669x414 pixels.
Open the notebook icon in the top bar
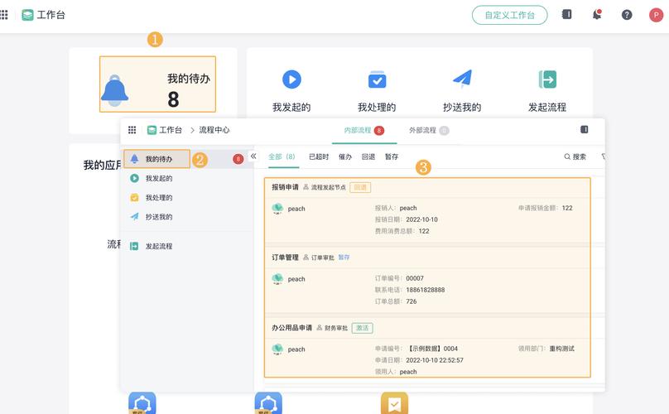[566, 14]
